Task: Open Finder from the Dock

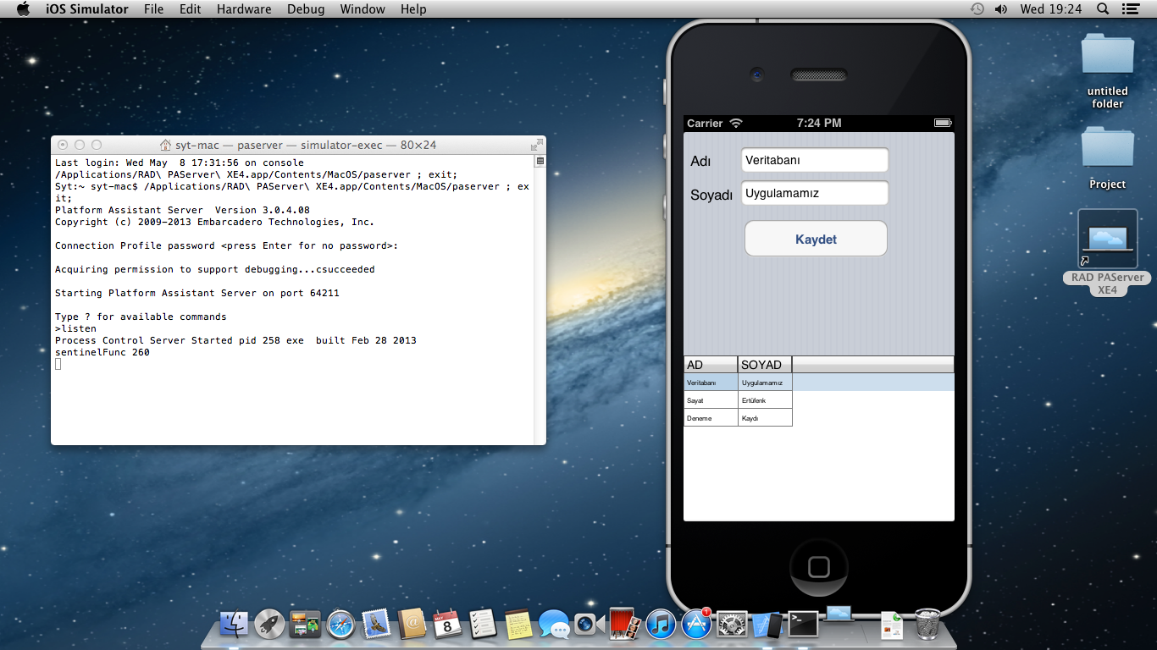Action: 234,624
